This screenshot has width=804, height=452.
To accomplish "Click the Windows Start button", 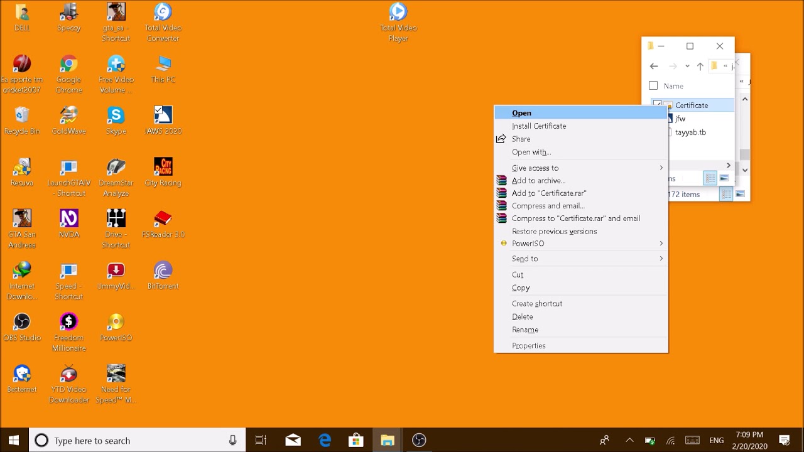I will coord(14,440).
